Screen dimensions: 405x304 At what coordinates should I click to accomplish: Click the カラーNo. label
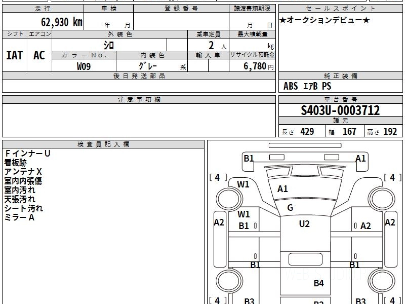[x=84, y=55]
